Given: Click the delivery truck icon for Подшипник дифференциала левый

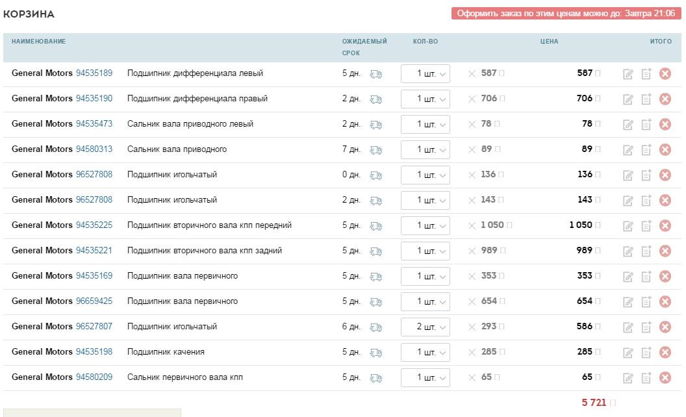Looking at the screenshot, I should tap(377, 73).
